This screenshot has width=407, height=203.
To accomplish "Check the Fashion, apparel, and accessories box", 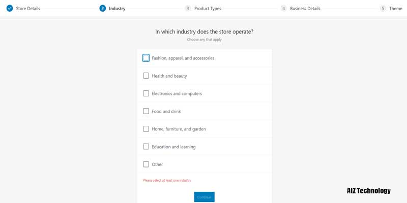I will coord(146,58).
